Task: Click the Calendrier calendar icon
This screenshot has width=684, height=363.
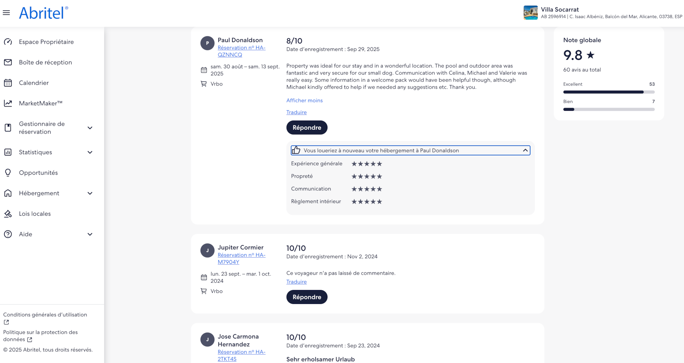Action: (x=8, y=83)
